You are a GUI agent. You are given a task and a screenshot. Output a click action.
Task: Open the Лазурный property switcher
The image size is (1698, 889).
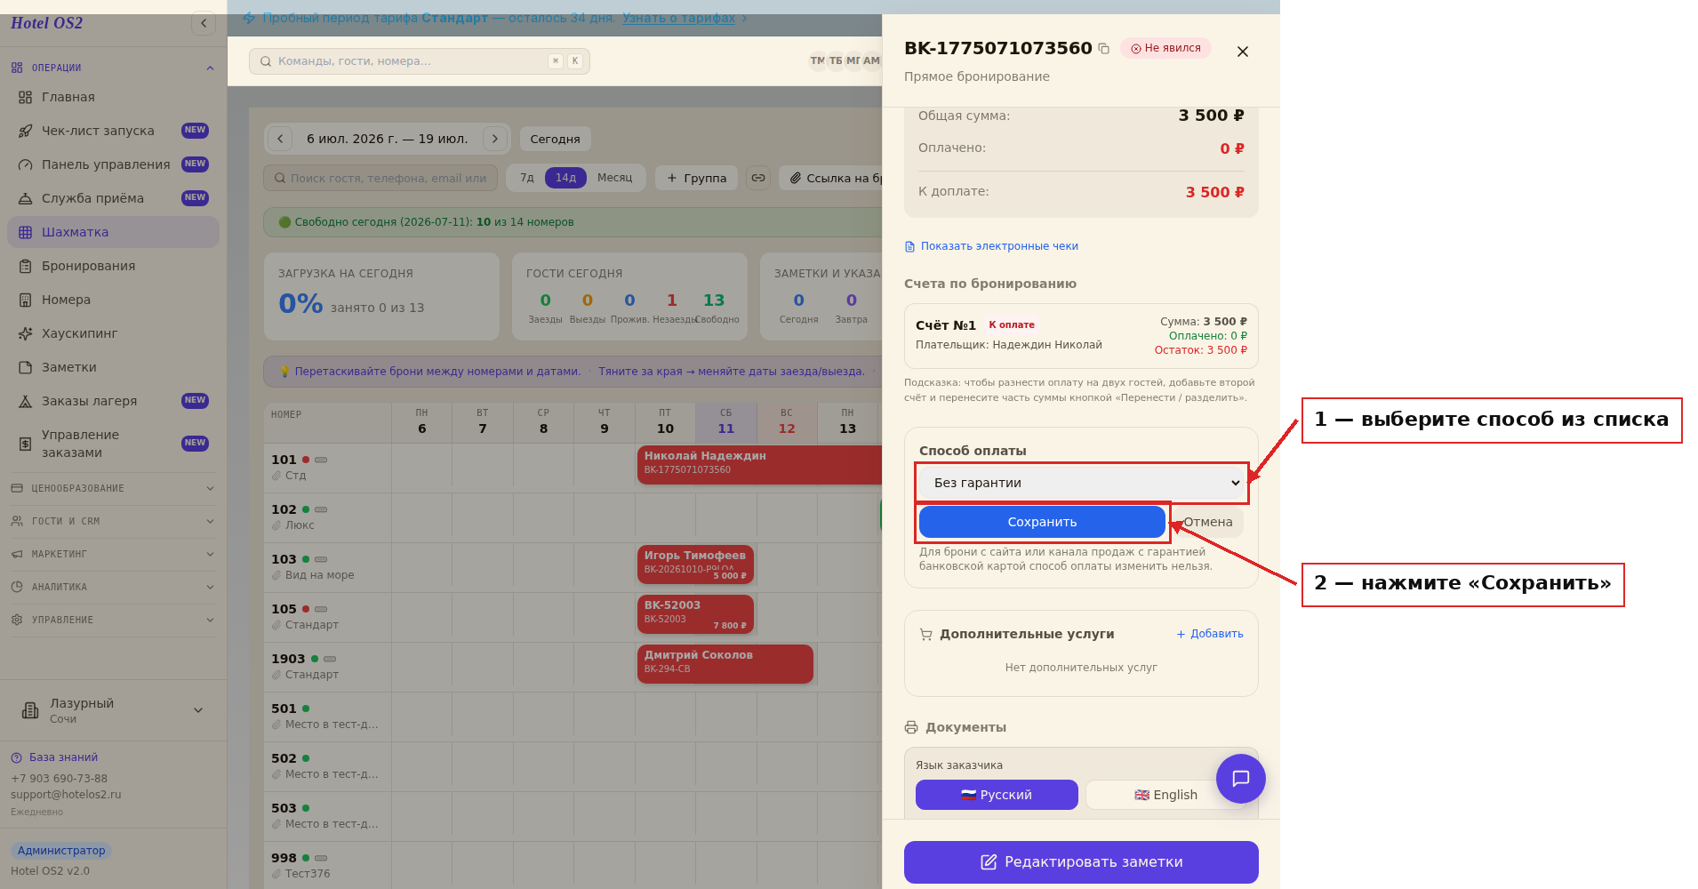pos(113,710)
